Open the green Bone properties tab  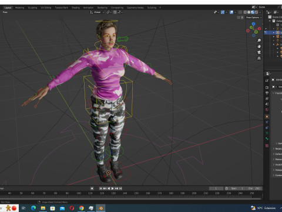pos(267,138)
